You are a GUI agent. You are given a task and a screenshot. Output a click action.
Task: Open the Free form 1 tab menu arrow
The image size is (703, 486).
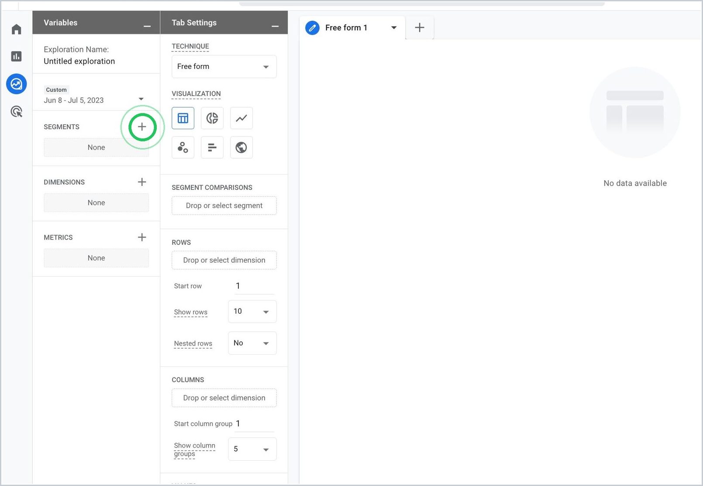tap(394, 27)
